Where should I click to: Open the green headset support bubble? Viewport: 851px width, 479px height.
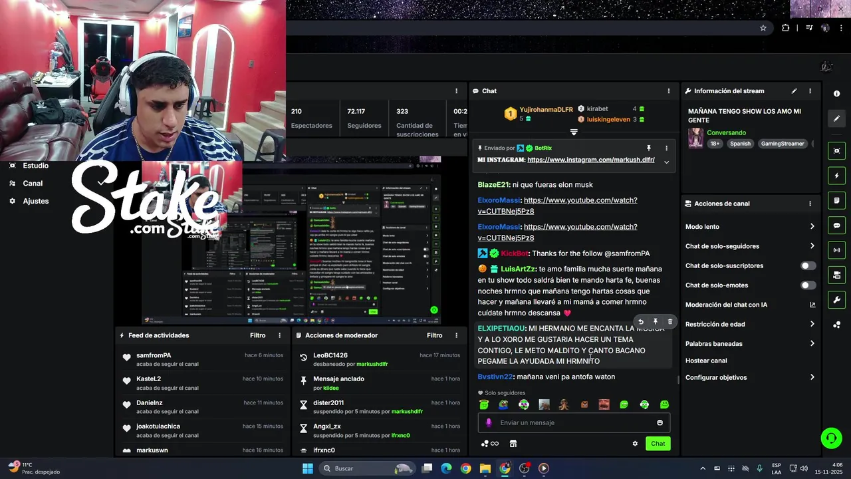click(831, 438)
